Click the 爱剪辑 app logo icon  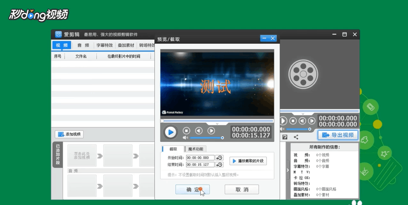coord(58,34)
